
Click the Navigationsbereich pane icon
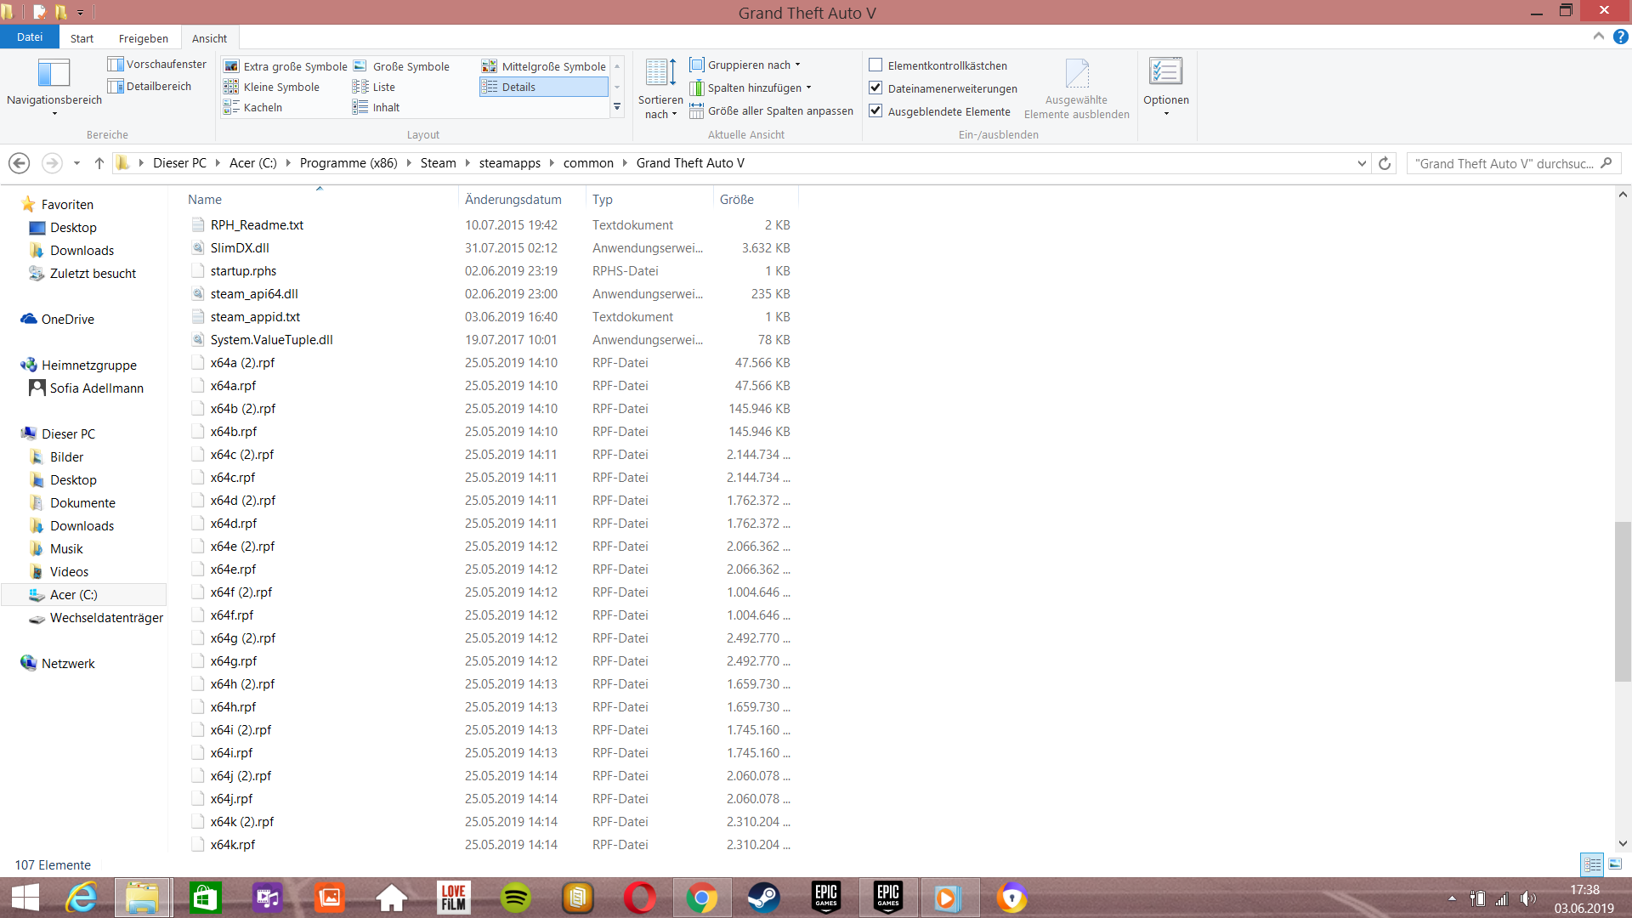tap(54, 73)
